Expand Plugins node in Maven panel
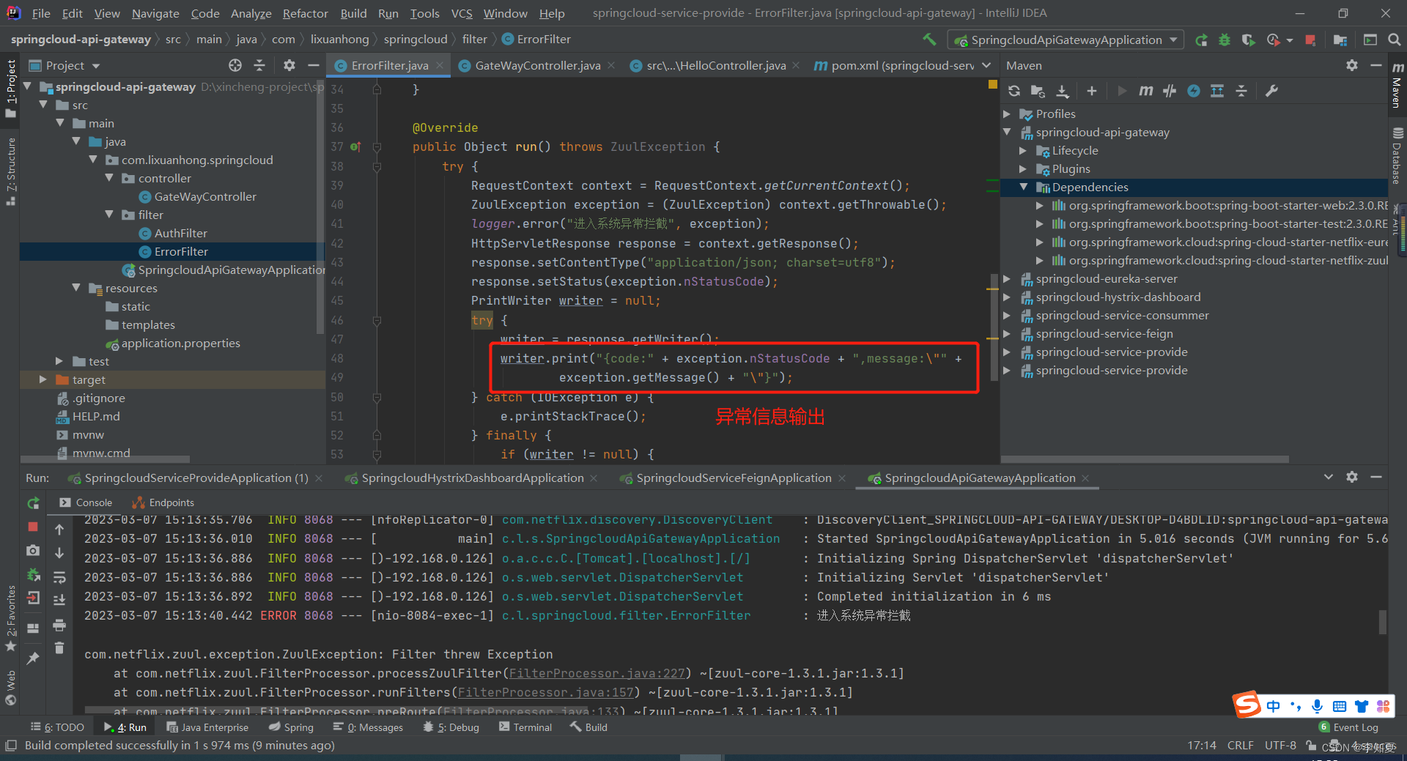This screenshot has height=761, width=1407. pos(1024,169)
